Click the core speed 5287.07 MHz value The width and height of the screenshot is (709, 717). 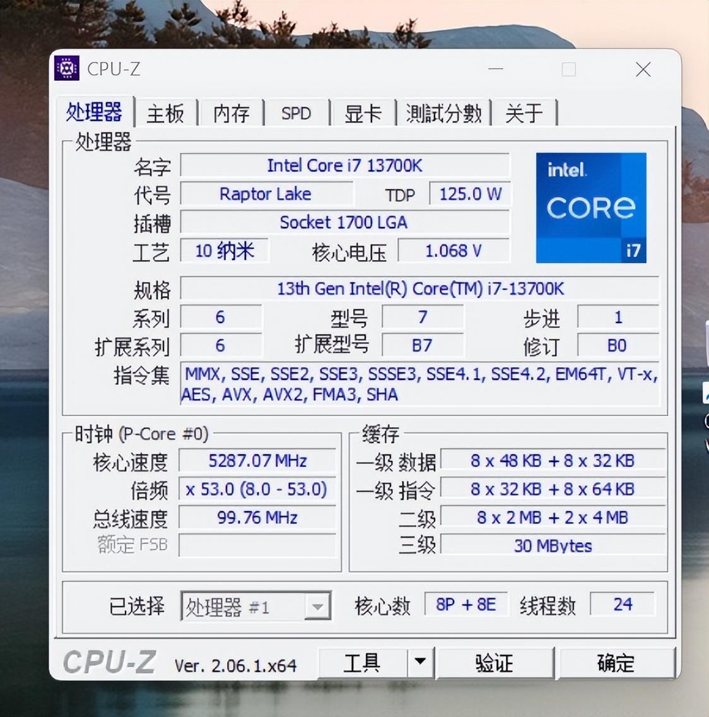pyautogui.click(x=257, y=460)
